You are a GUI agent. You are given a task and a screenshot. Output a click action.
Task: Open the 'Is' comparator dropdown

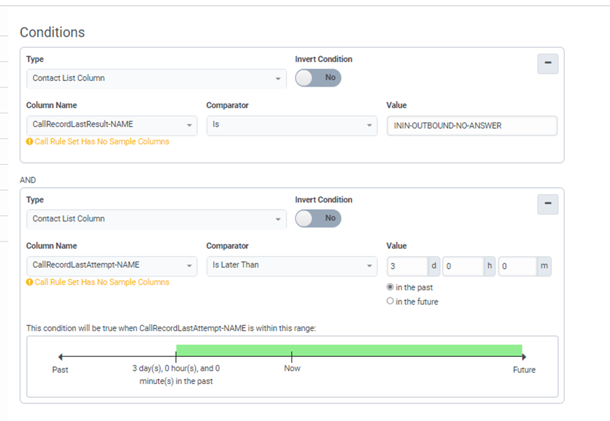click(291, 124)
